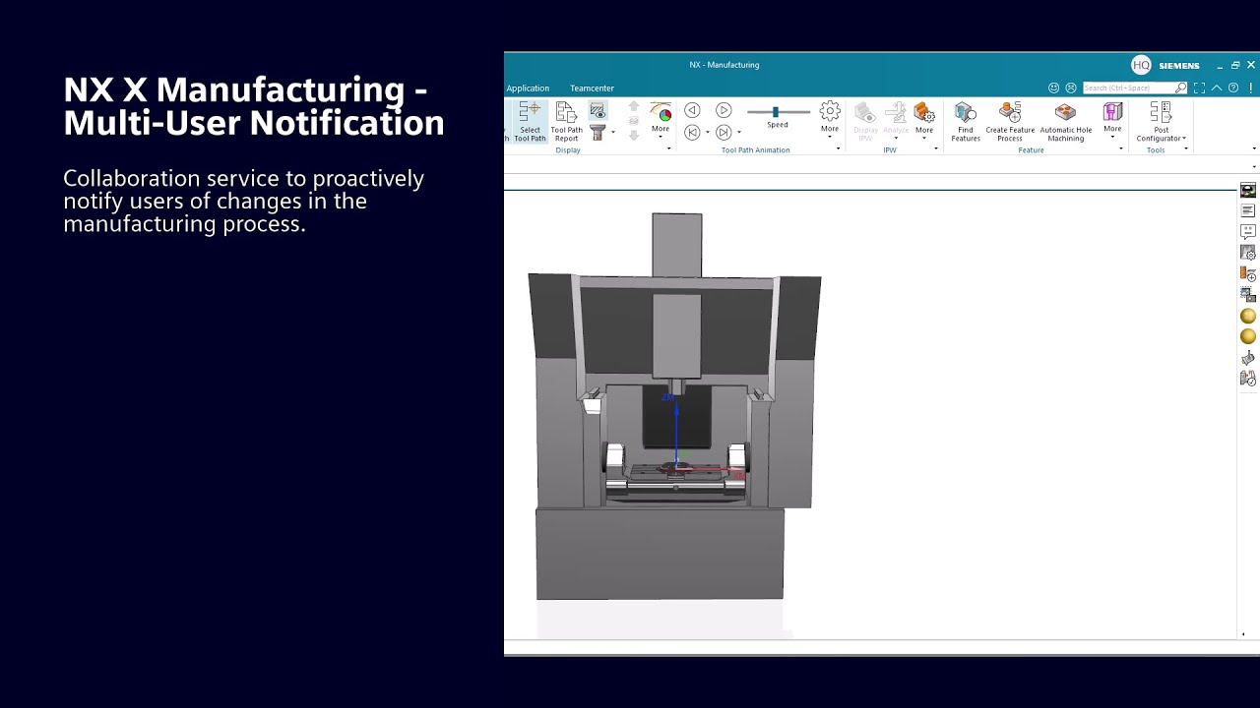Open the Display group More menu

point(661,119)
